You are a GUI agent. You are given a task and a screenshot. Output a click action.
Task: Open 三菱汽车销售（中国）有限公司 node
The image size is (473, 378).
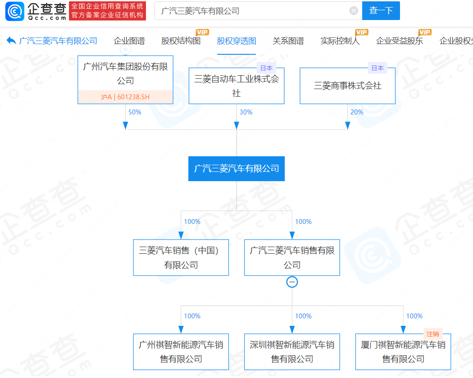tap(181, 257)
